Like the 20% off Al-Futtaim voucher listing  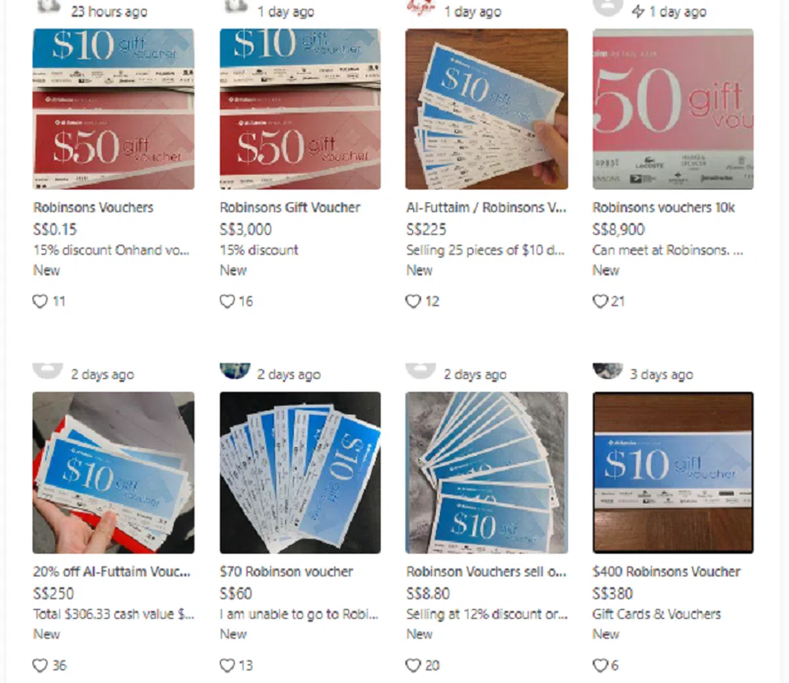pyautogui.click(x=40, y=665)
